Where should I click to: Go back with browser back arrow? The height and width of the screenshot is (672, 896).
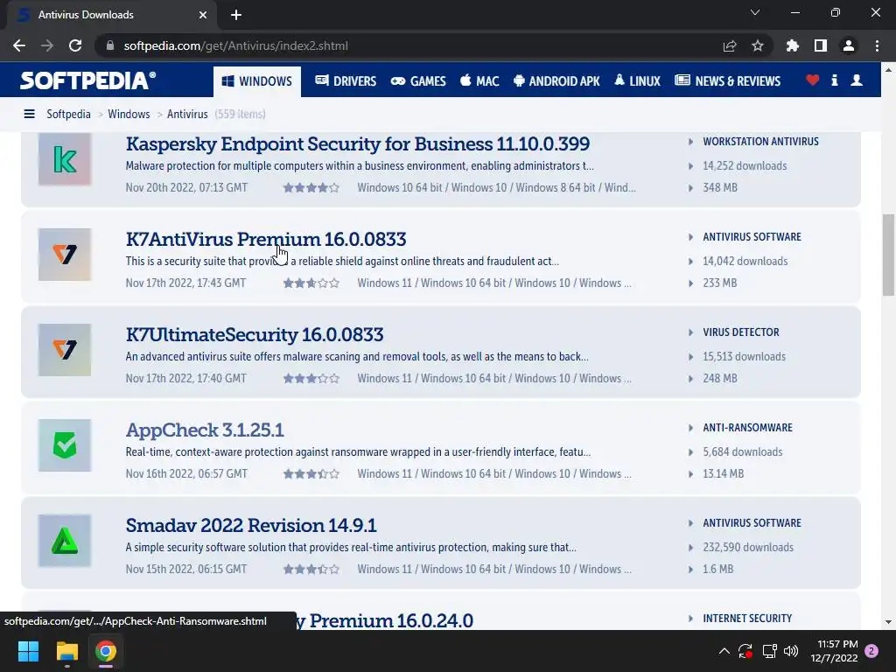[19, 45]
